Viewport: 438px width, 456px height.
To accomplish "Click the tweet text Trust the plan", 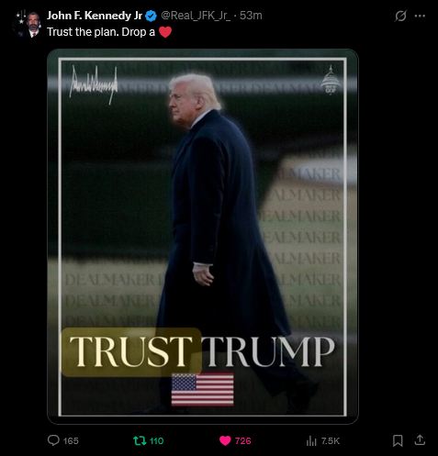I will [83, 32].
